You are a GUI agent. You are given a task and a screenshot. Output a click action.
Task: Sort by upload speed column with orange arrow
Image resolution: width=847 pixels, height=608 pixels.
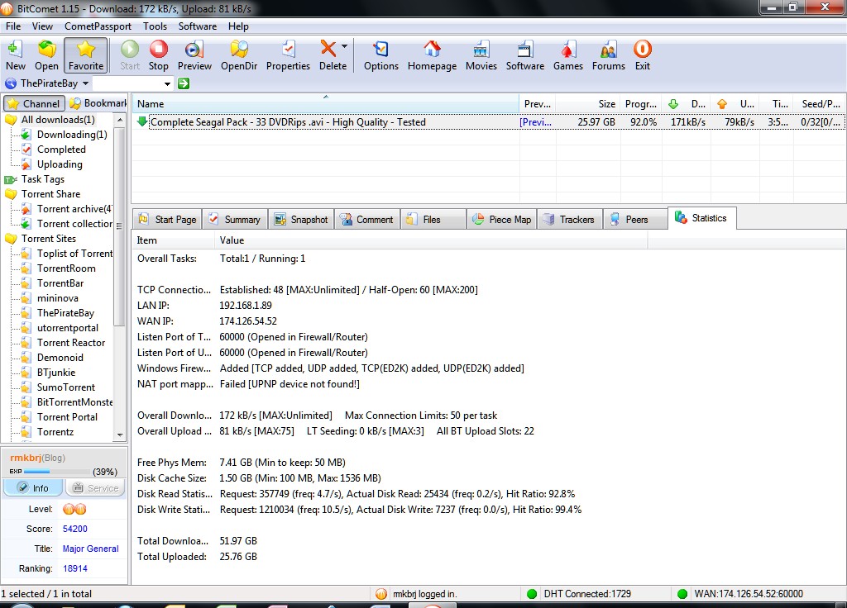(x=735, y=103)
